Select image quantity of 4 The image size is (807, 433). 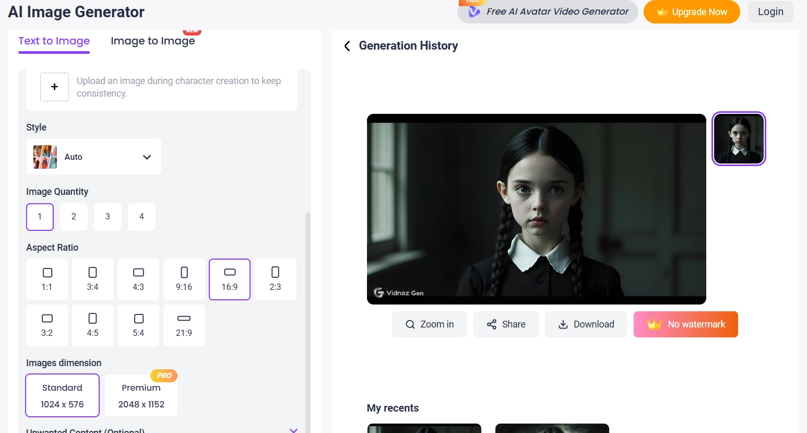(141, 217)
